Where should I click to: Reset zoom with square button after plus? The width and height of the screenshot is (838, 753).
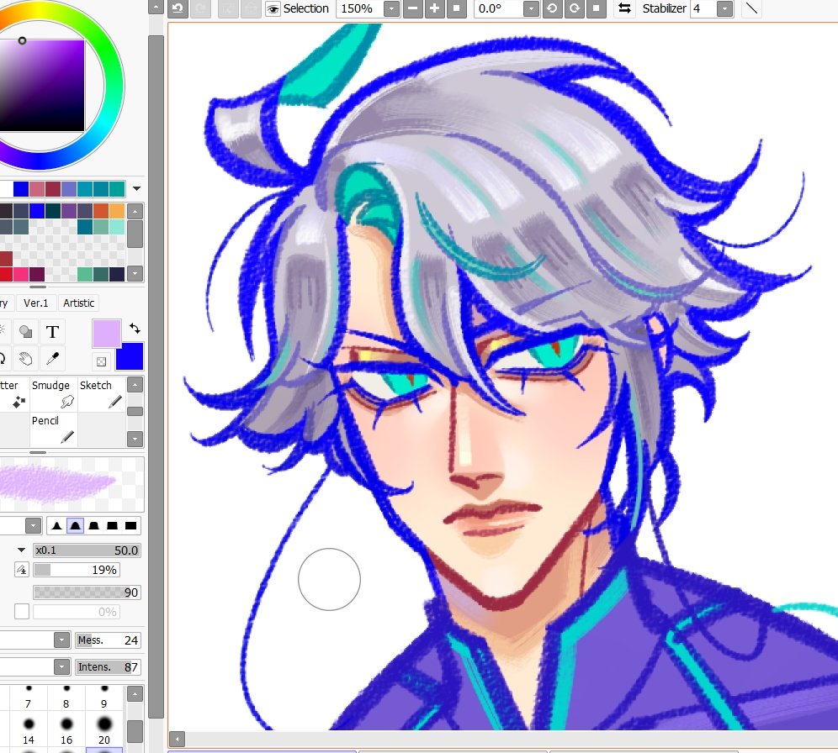click(456, 8)
